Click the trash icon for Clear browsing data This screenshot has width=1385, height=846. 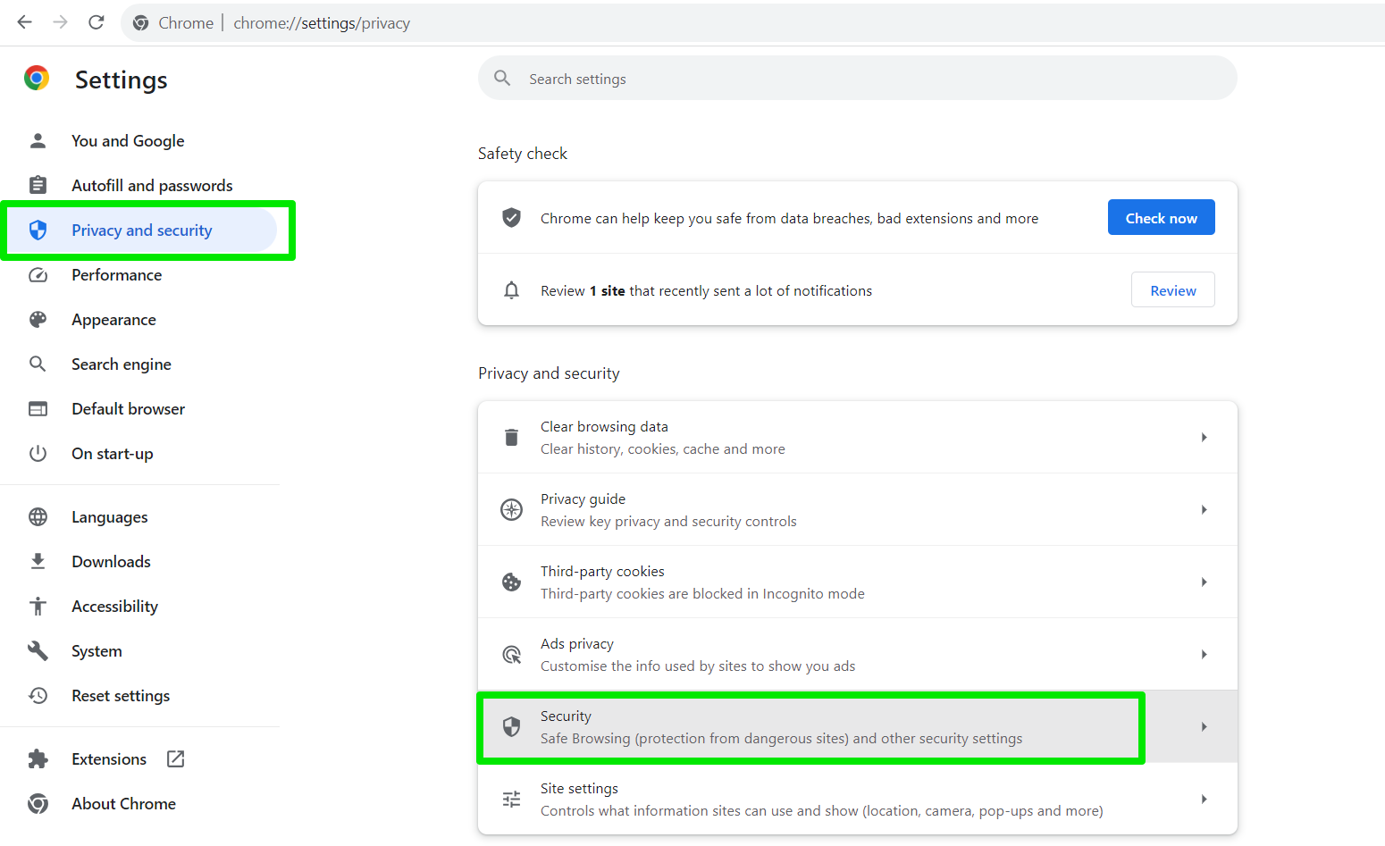click(511, 438)
